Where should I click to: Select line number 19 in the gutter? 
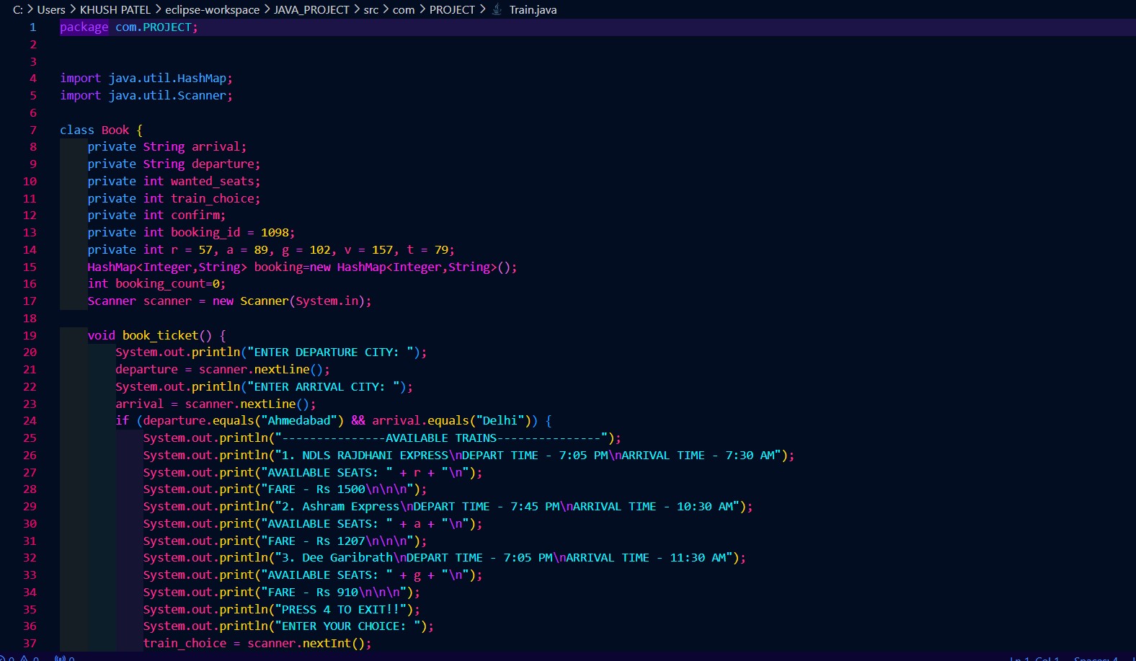click(30, 335)
